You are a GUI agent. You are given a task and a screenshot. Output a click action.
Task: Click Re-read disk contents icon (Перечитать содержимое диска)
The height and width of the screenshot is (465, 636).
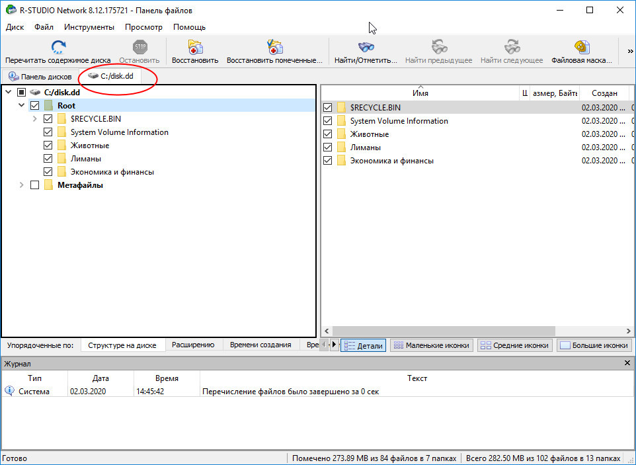[x=59, y=47]
